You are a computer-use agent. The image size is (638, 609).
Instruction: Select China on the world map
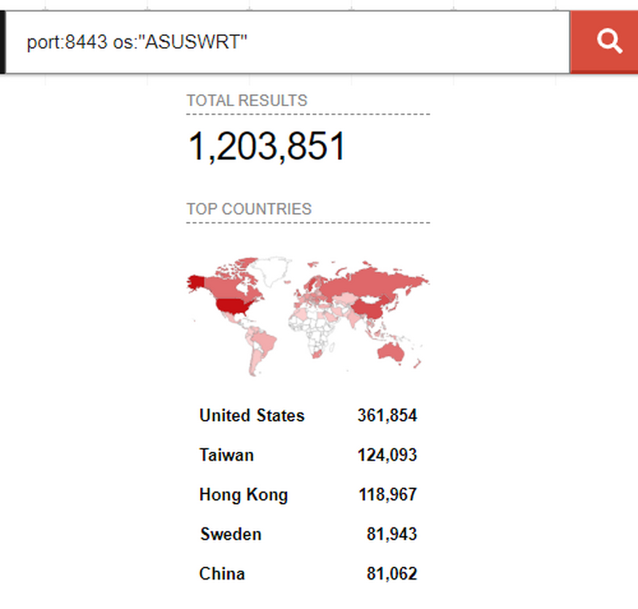coord(368,306)
